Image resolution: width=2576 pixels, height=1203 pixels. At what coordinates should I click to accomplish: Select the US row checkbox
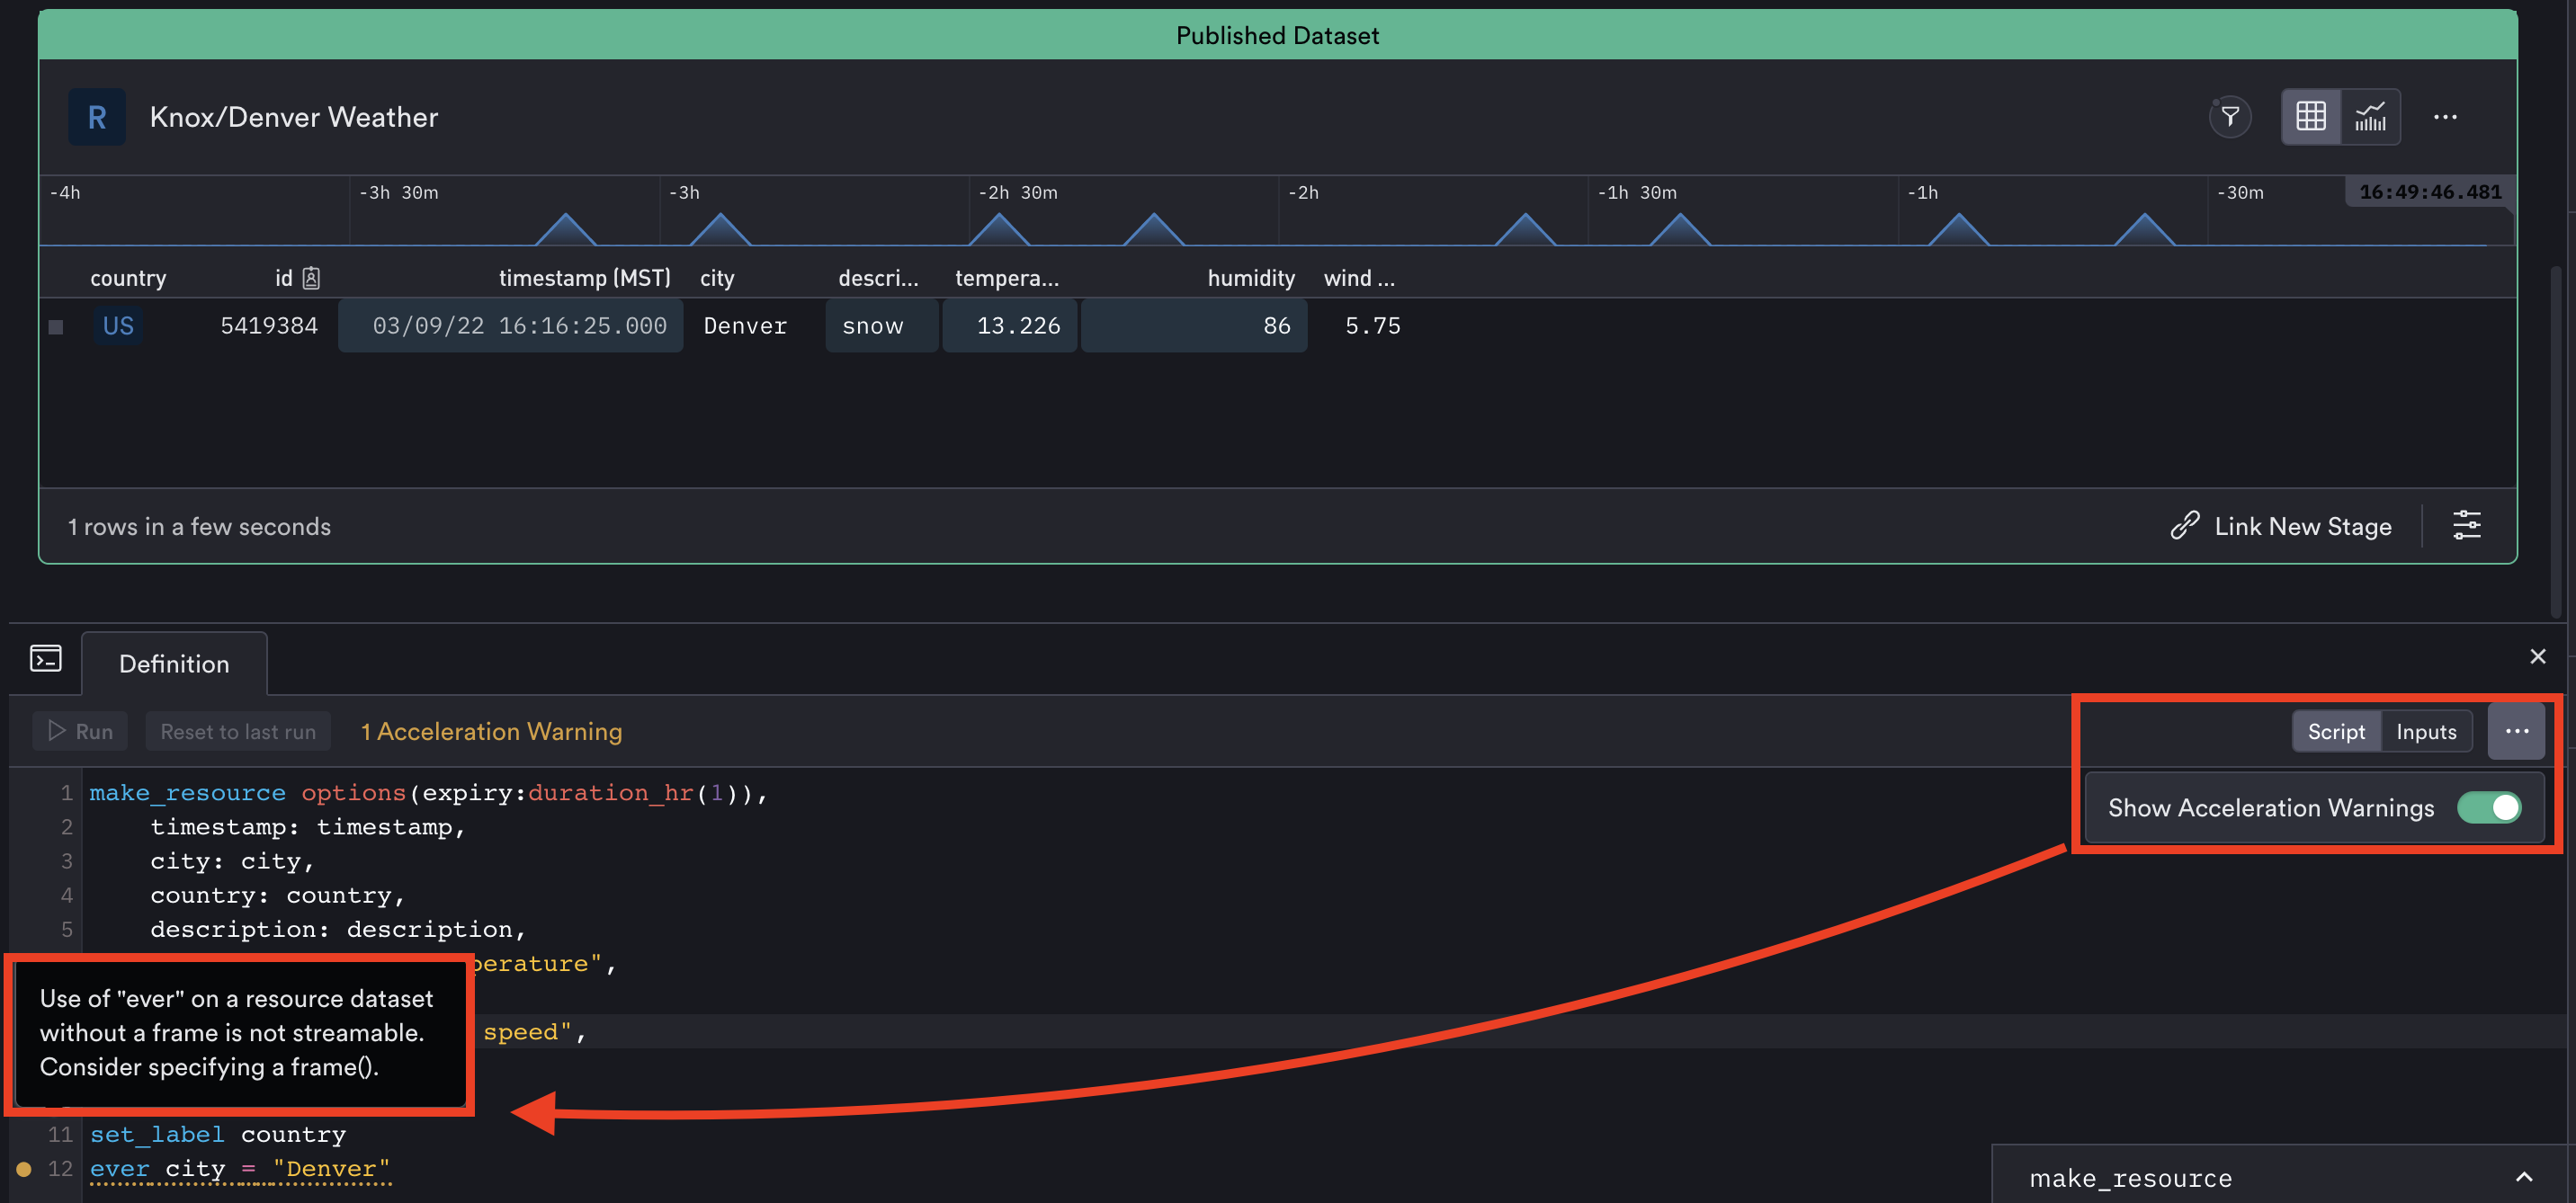click(x=56, y=327)
